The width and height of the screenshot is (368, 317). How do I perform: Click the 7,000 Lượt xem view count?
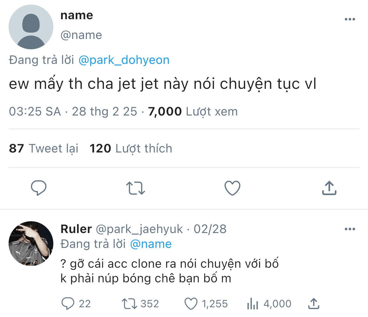193,111
